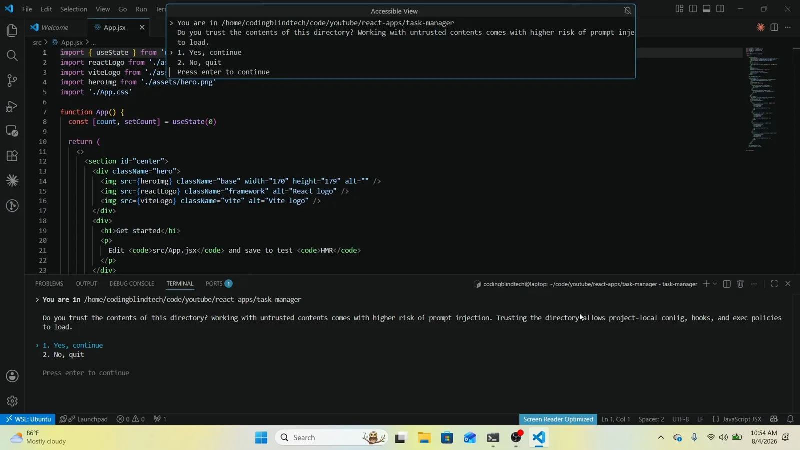Open the Go menu

[123, 9]
